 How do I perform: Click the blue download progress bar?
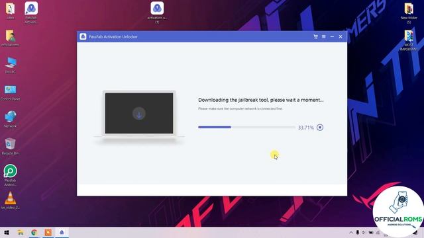(246, 127)
